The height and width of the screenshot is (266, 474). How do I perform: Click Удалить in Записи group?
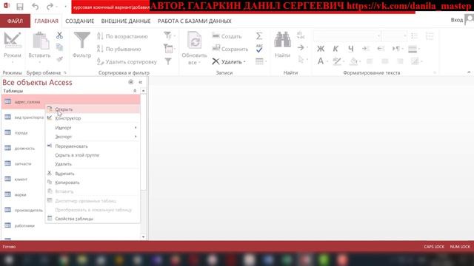[x=229, y=61]
